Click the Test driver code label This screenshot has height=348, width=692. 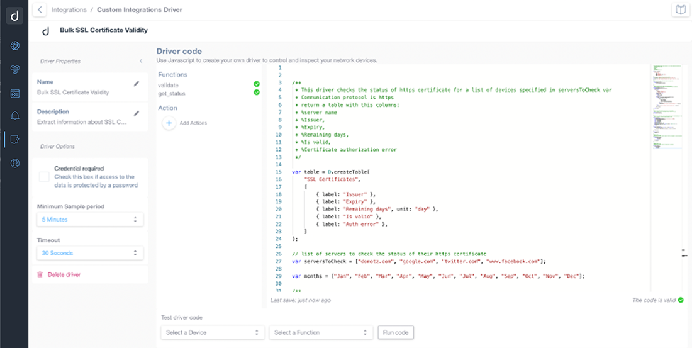coord(181,318)
